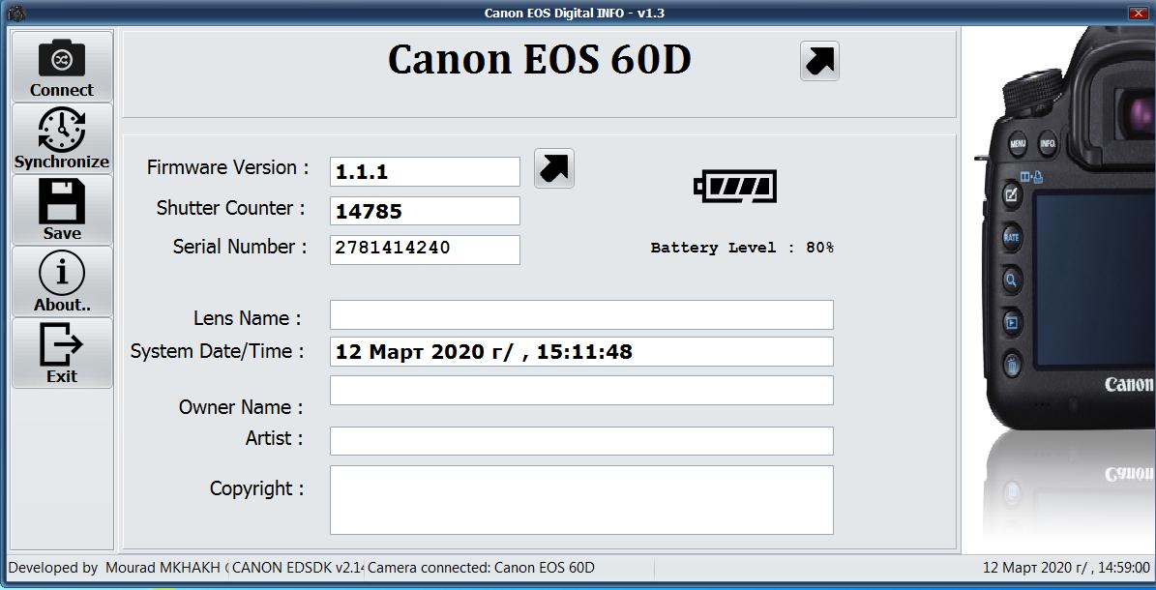Click the System Date/Time field
The width and height of the screenshot is (1156, 590).
tap(580, 351)
